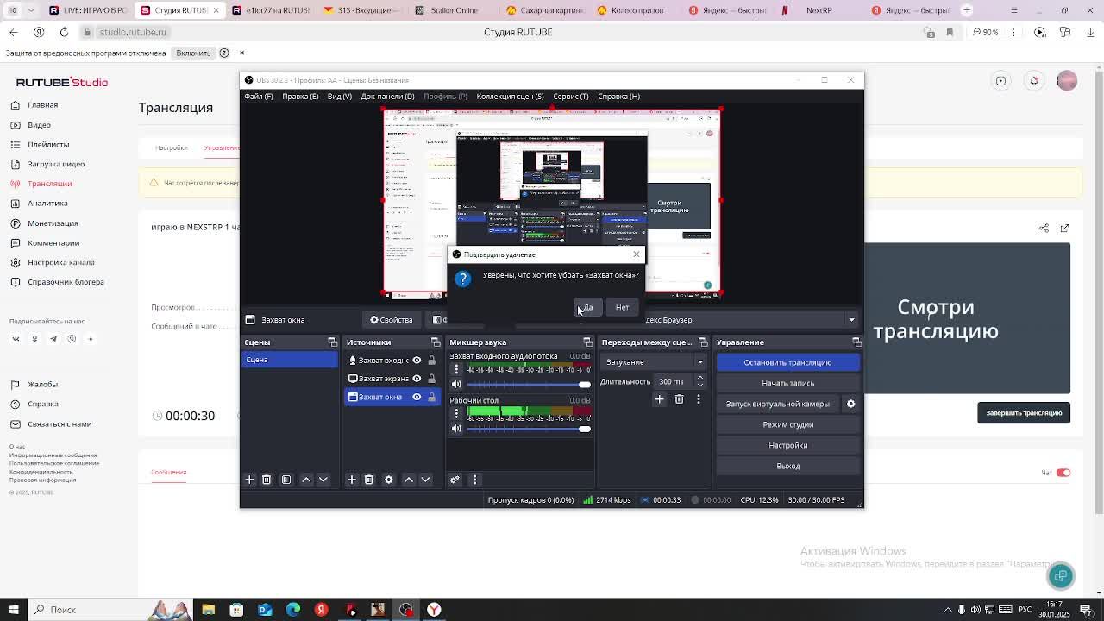Screen dimensions: 1104x621
Task: Share broadcast icon on Rutube page
Action: pos(1044,228)
